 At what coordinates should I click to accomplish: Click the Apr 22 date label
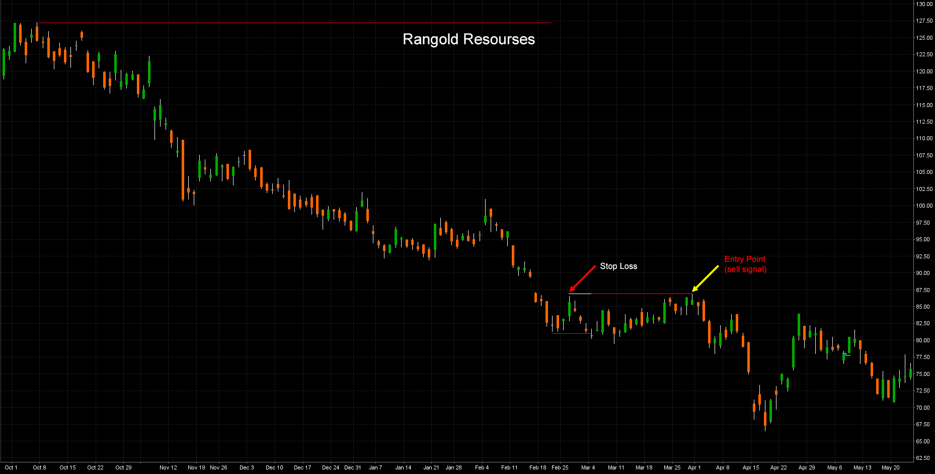(x=778, y=467)
